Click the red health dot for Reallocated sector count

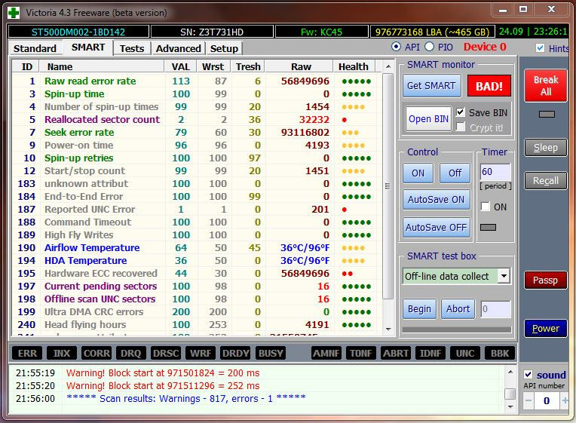345,120
